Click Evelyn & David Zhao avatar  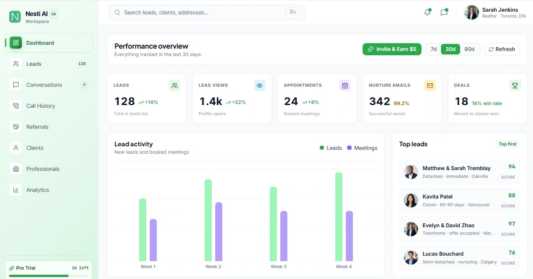point(411,229)
